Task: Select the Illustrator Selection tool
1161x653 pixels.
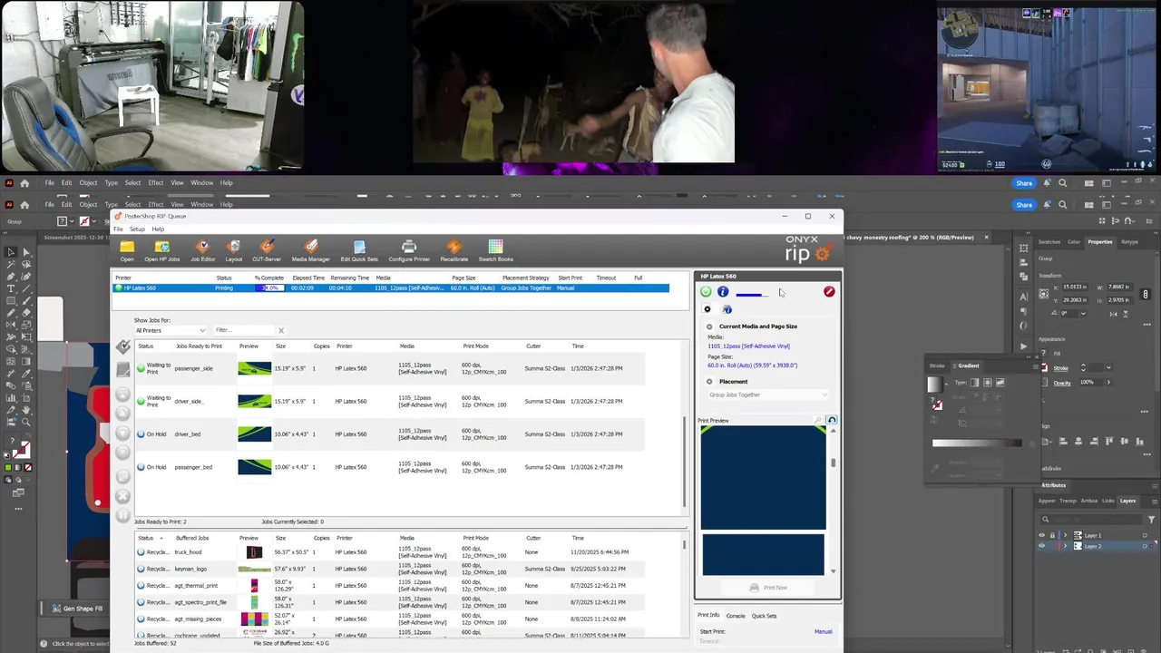Action: pyautogui.click(x=11, y=252)
